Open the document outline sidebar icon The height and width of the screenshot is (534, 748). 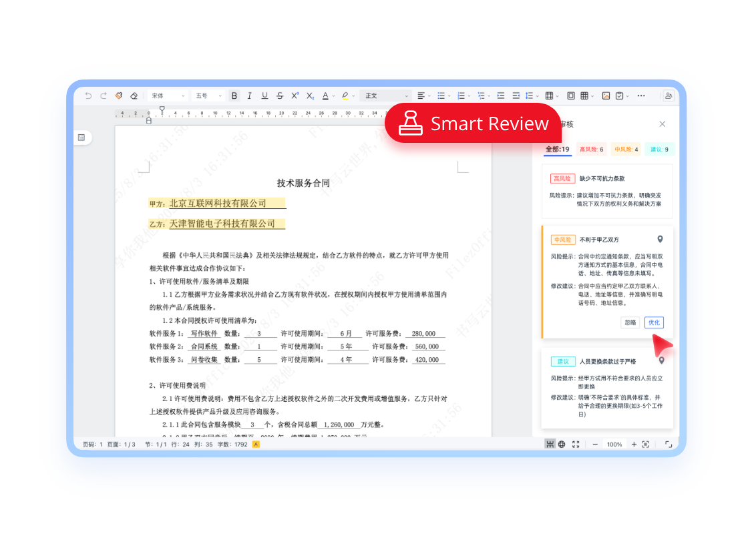pyautogui.click(x=81, y=138)
